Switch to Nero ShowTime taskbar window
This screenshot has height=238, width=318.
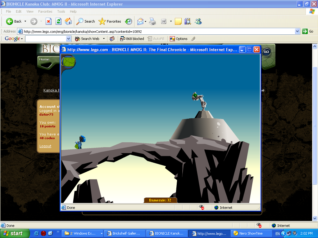[252, 233]
